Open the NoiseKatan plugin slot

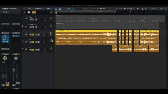5,38
